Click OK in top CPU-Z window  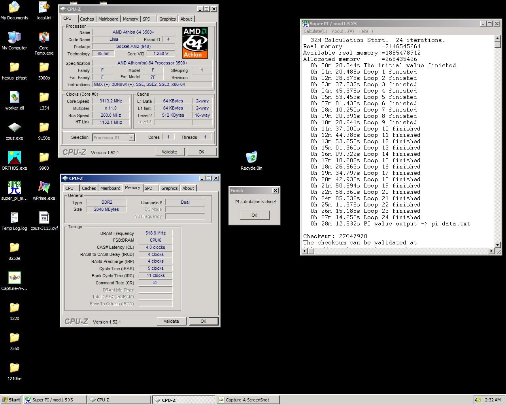point(202,152)
